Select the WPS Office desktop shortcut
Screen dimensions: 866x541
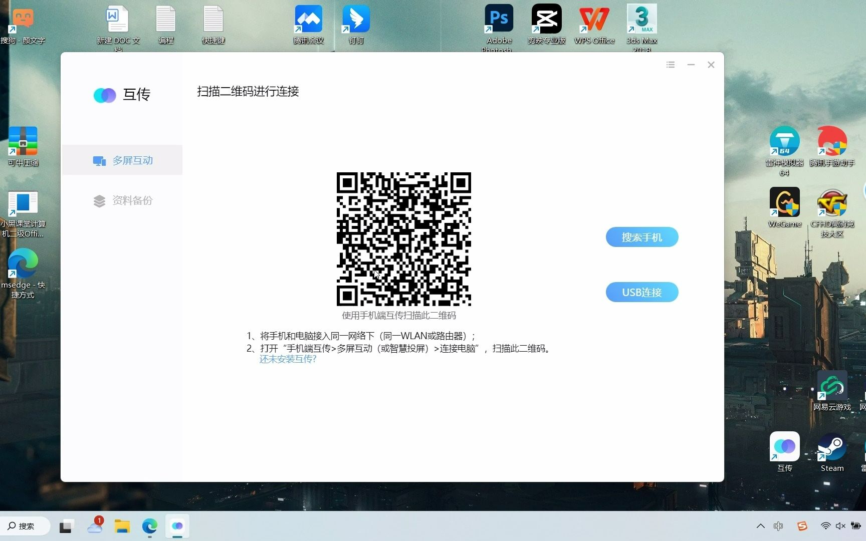tap(594, 25)
